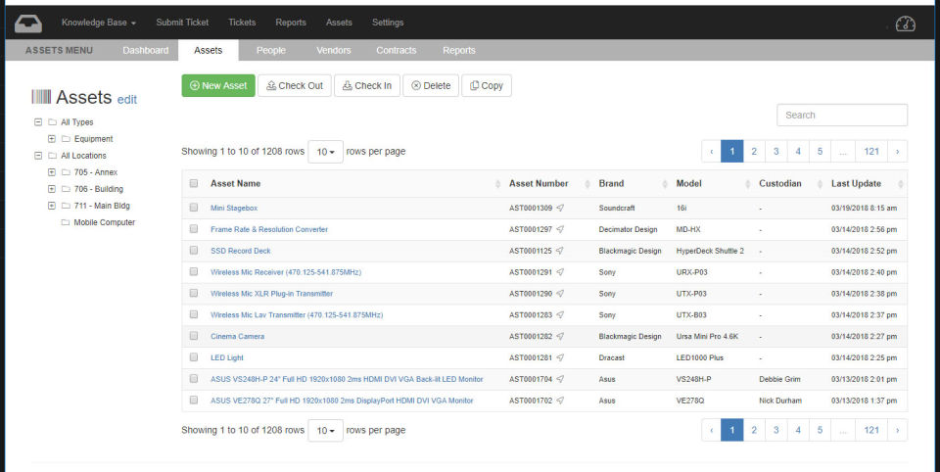Go to page 3 in top pagination

775,152
